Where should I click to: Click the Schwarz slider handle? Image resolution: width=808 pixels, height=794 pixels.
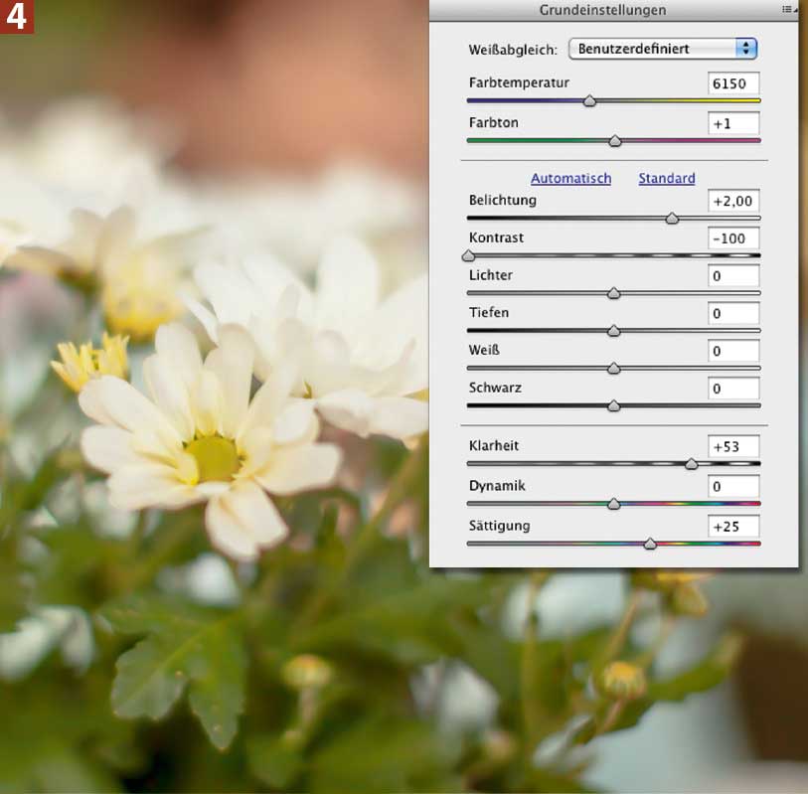pos(613,406)
